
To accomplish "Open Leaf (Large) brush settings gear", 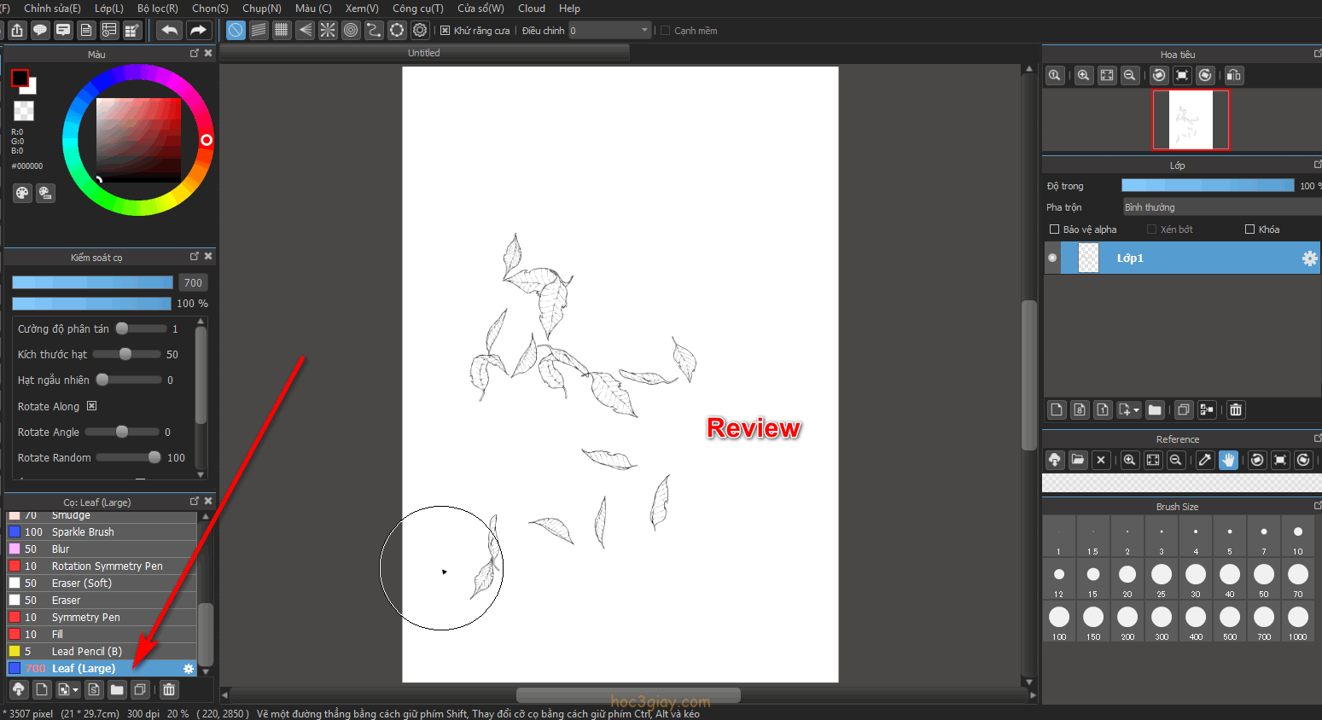I will (x=189, y=669).
